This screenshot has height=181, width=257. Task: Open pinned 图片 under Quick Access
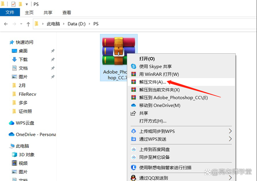(23, 76)
